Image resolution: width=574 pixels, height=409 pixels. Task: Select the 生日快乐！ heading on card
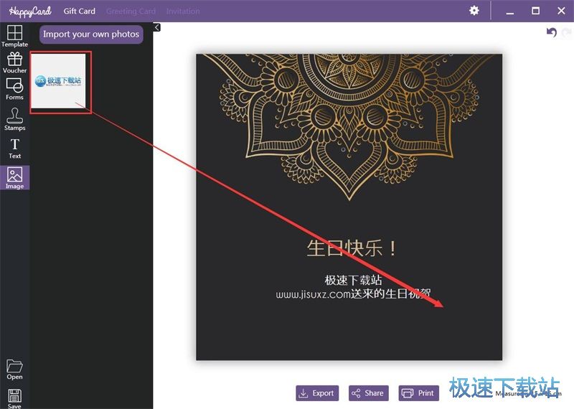click(x=352, y=248)
